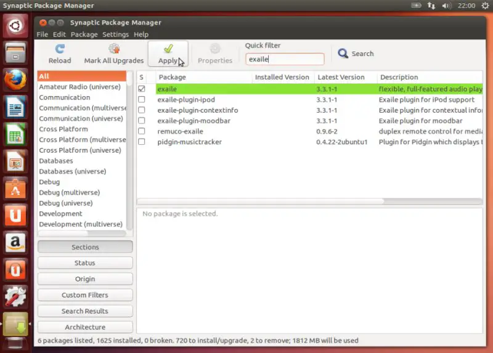Open System Settings wrench-gear launcher icon

coord(15,297)
